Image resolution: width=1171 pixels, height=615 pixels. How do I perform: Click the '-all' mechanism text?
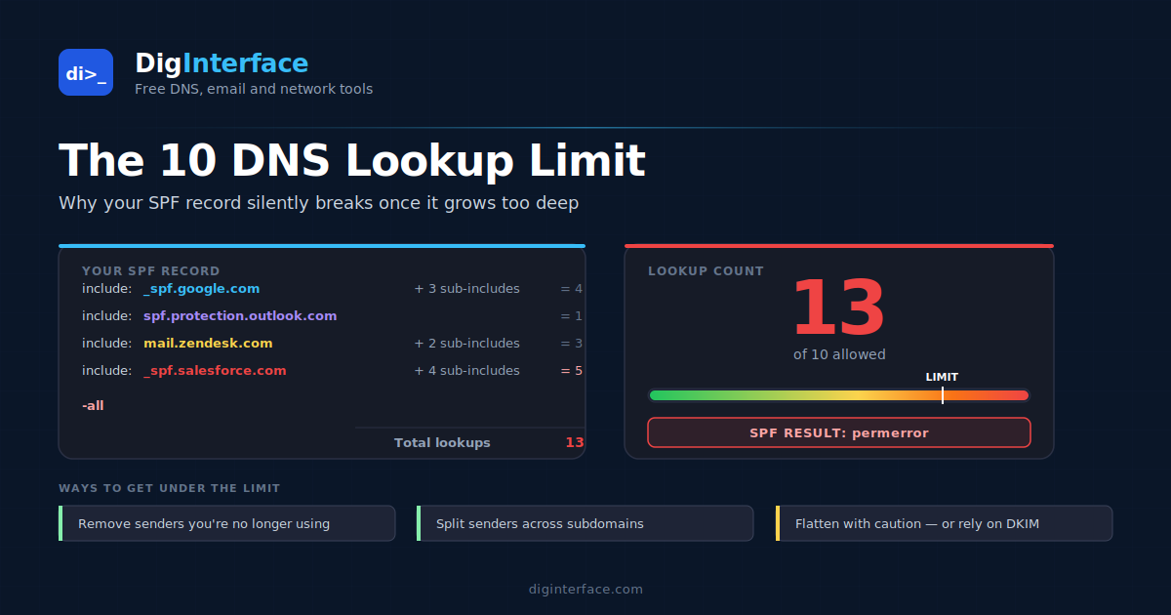93,405
